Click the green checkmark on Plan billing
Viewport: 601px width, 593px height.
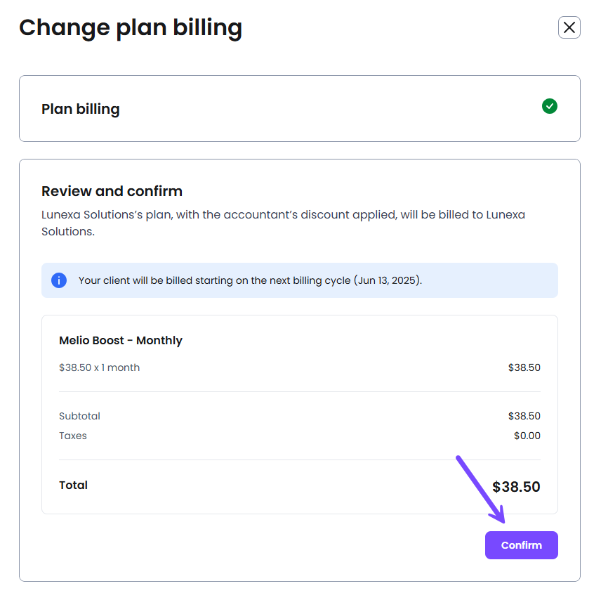tap(550, 106)
